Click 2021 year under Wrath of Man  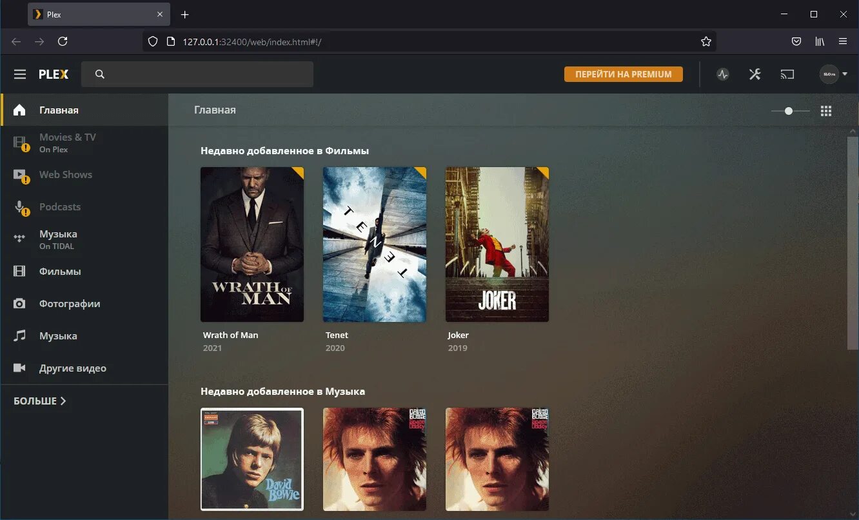point(212,348)
